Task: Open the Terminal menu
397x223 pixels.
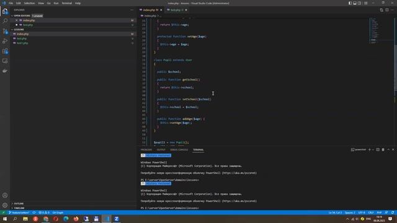Action: click(x=67, y=3)
